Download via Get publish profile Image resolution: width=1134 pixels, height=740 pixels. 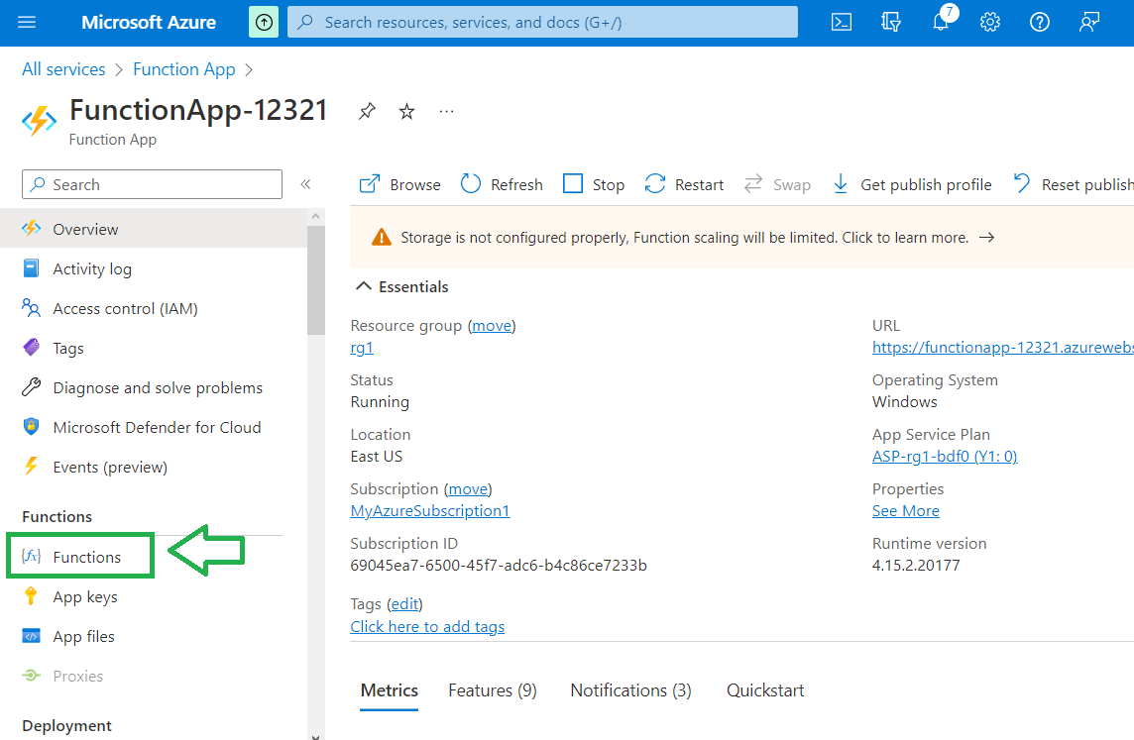coord(912,184)
